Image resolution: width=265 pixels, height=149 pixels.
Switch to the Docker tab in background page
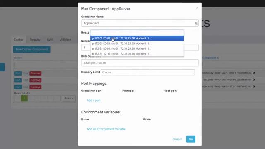[19, 40]
